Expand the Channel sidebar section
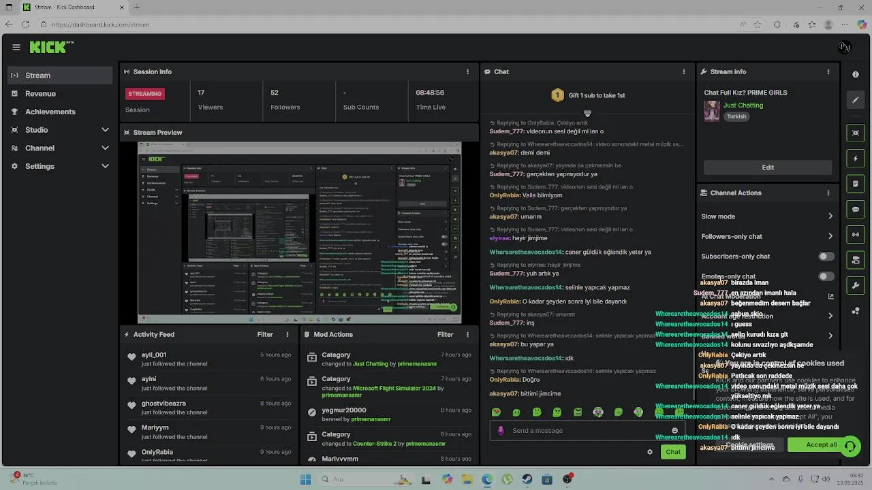This screenshot has width=872, height=490. (105, 148)
